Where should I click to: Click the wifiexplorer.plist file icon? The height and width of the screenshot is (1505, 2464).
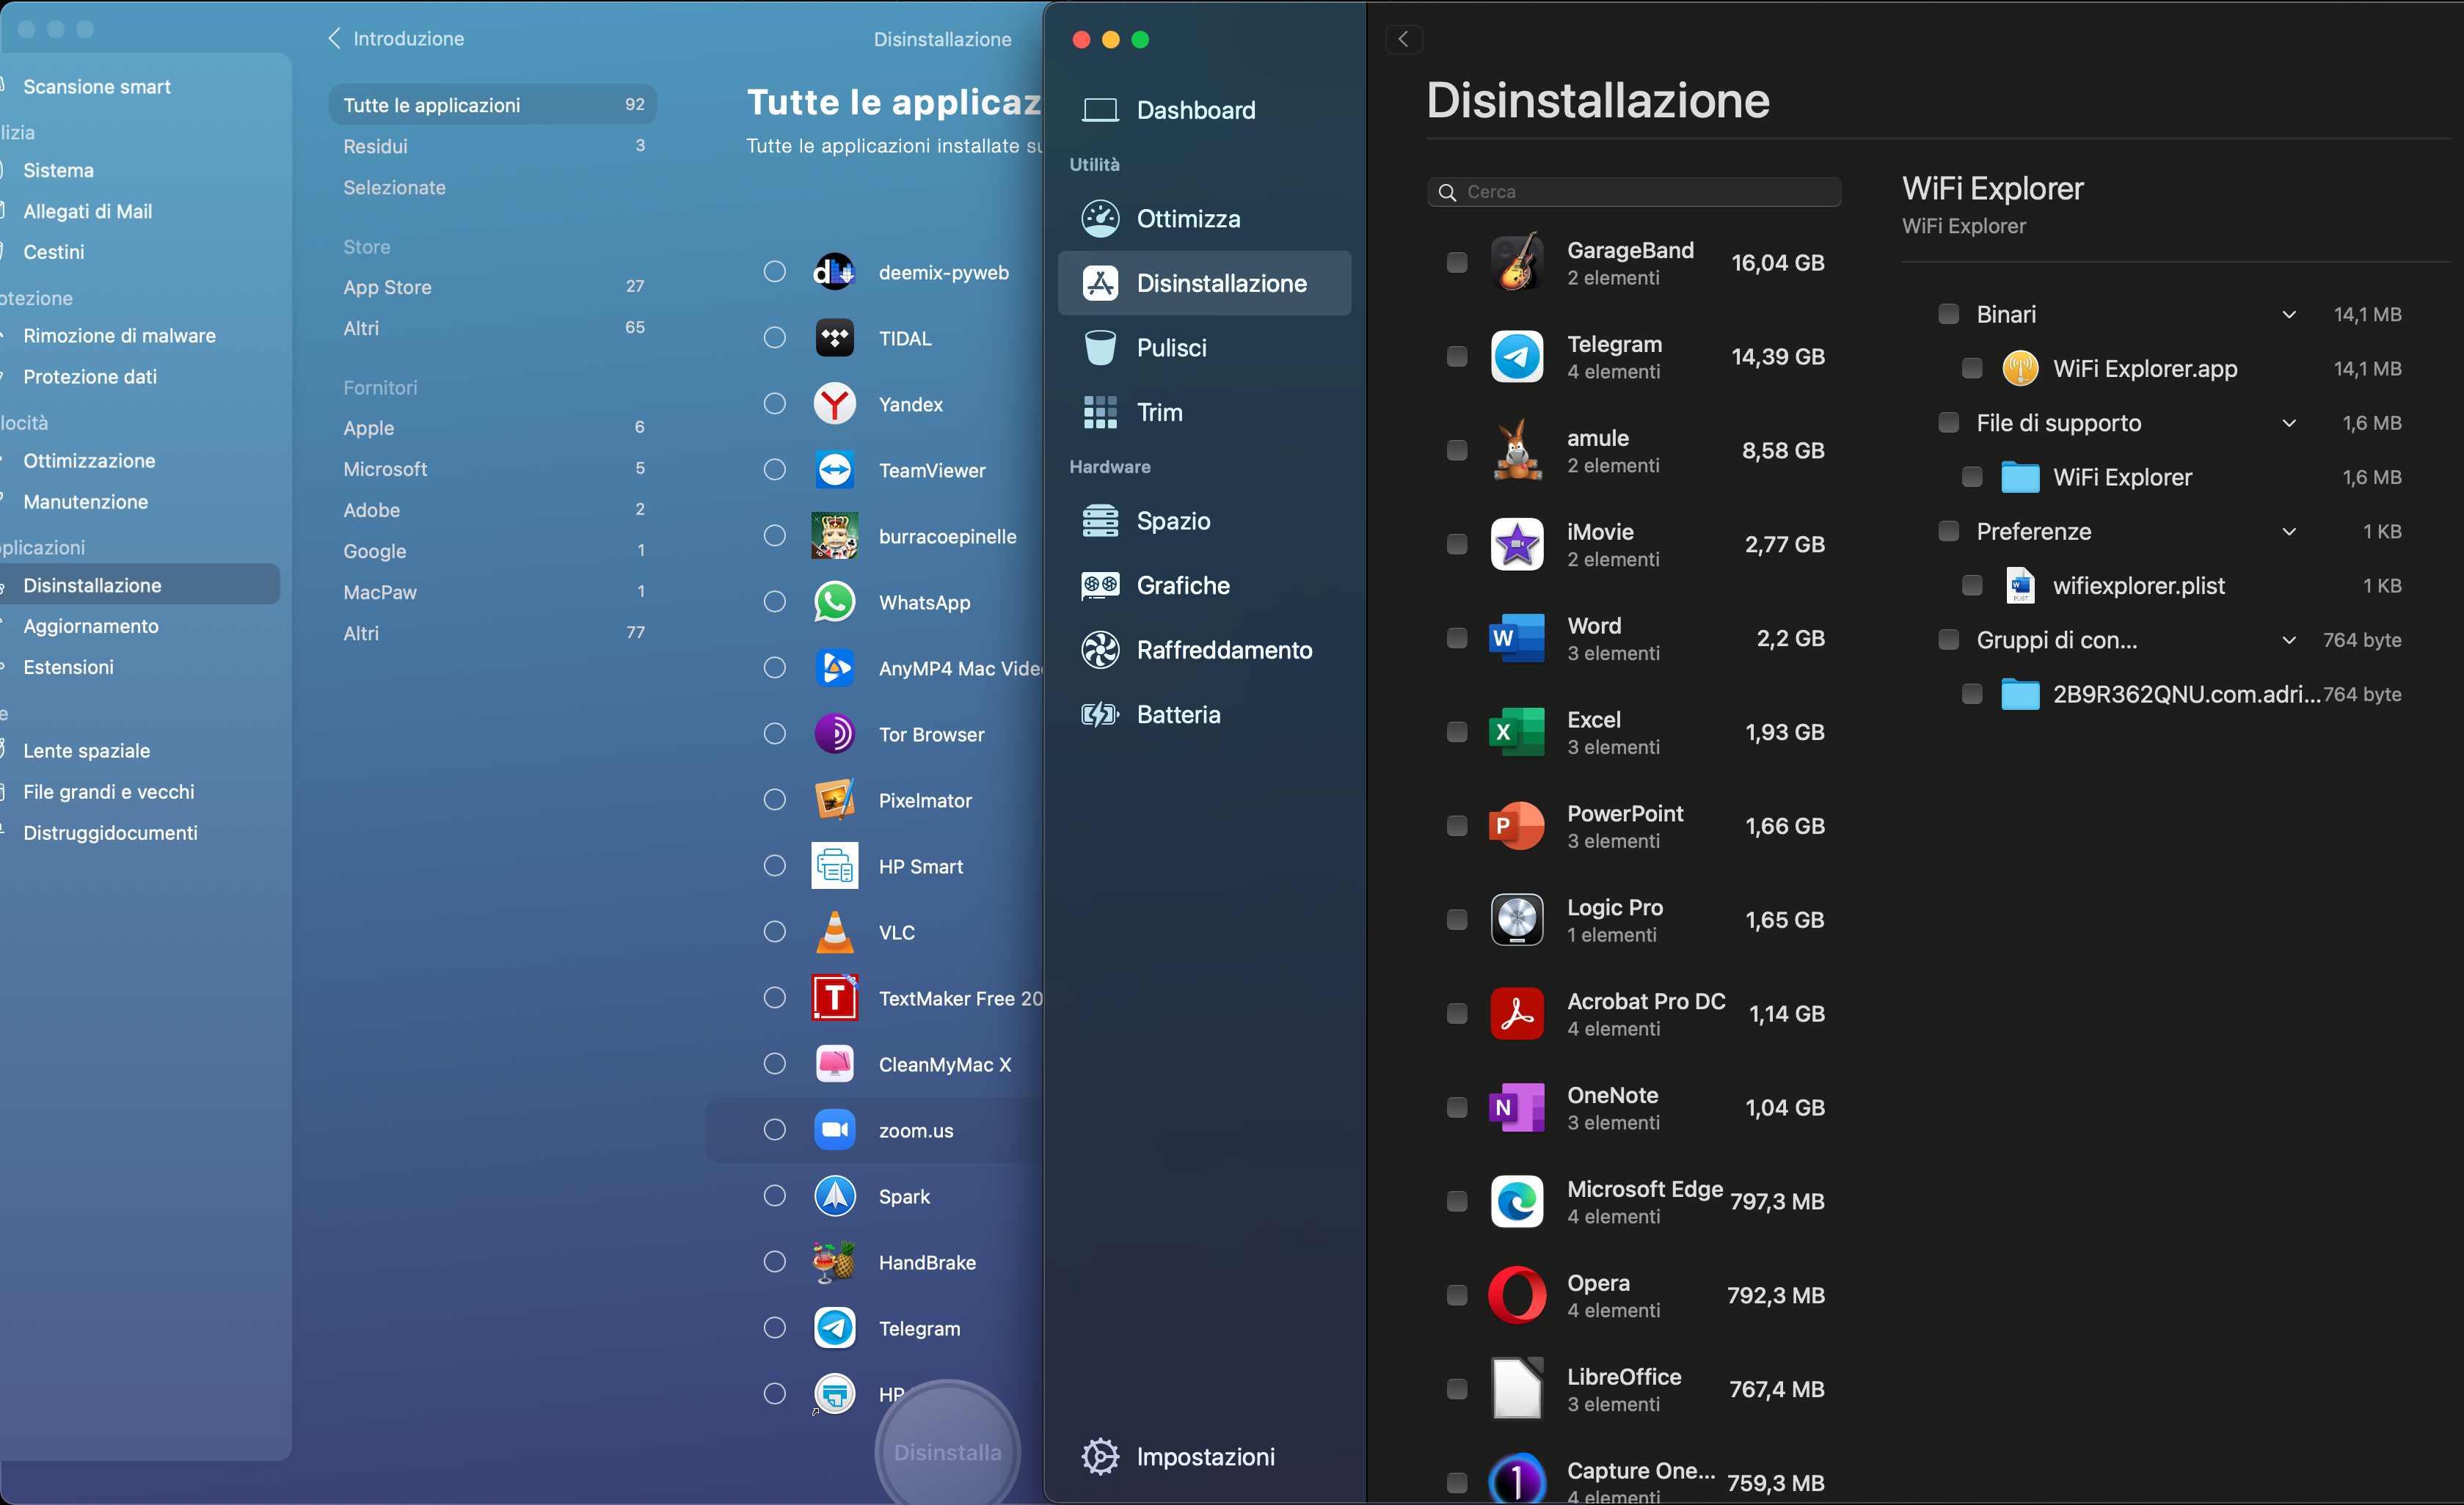pos(2020,585)
